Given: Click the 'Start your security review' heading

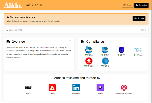Looking at the screenshot, I should (x=22, y=17).
